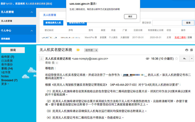
Task: Star the email from 无人机实名登记系统
Action: [177, 59]
